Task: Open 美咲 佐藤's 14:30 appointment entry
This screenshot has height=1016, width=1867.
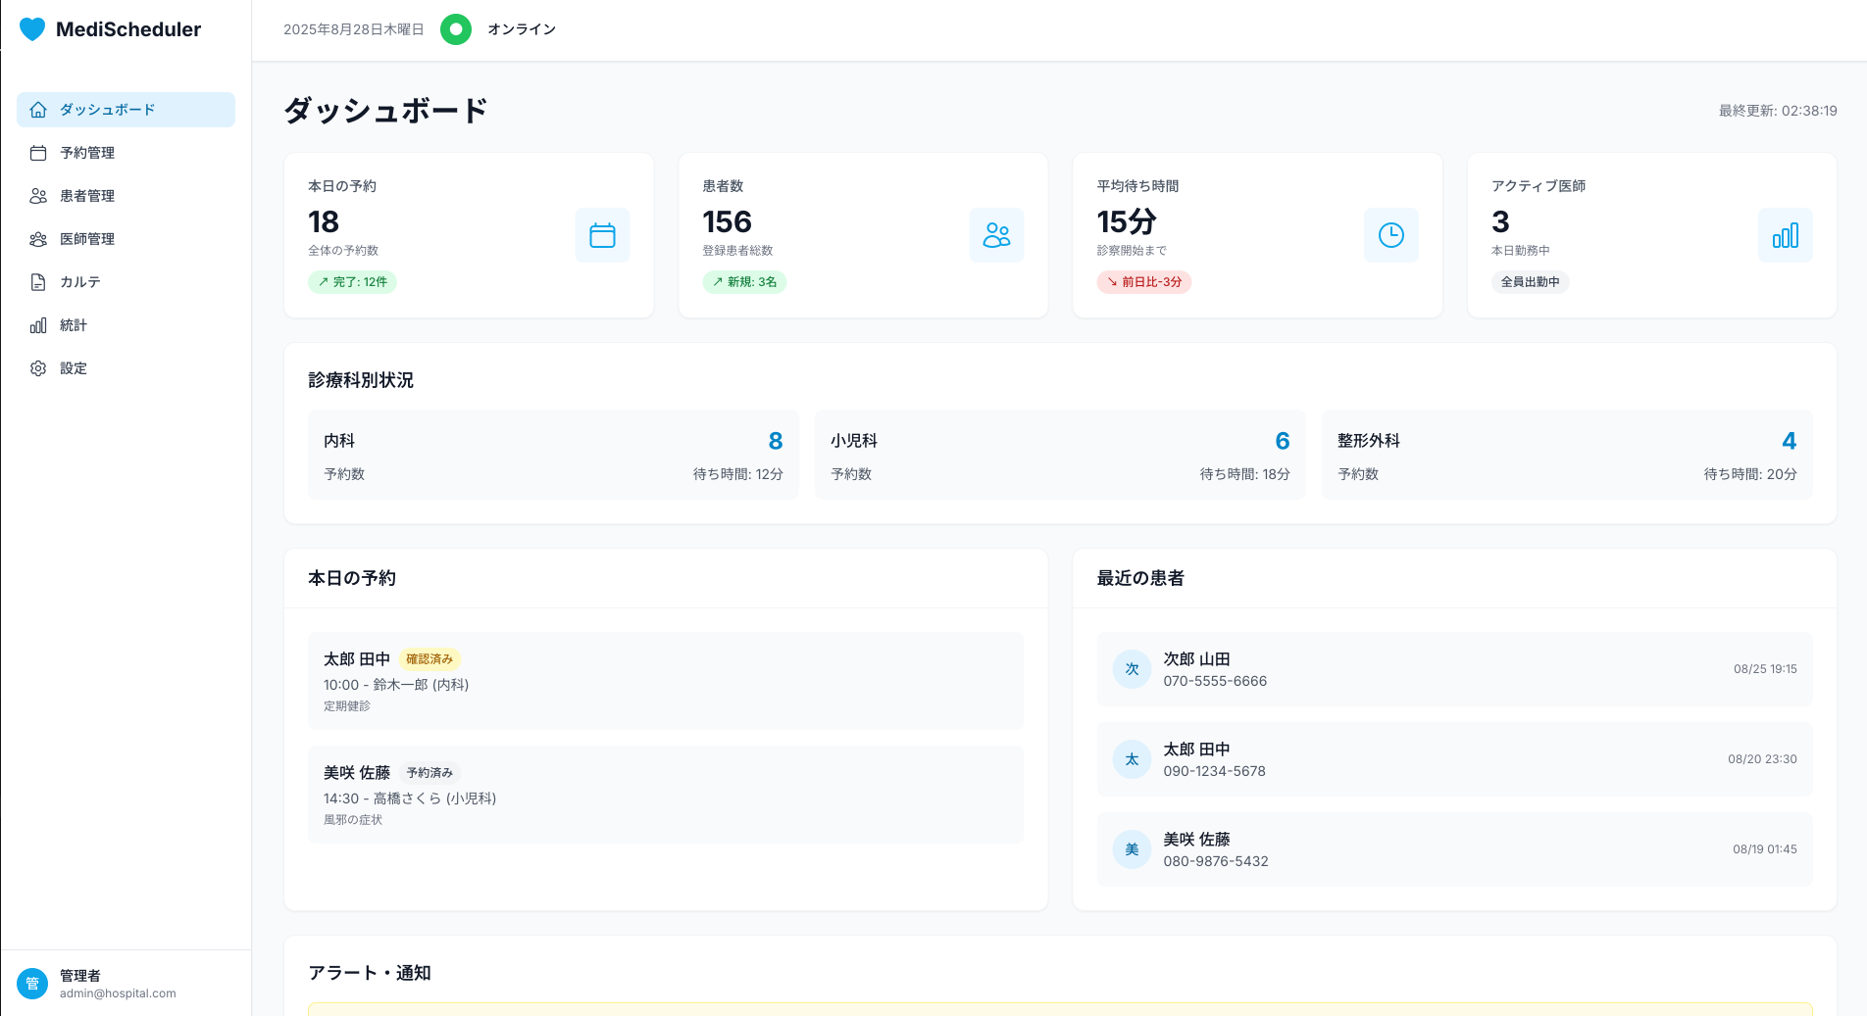Action: point(665,796)
